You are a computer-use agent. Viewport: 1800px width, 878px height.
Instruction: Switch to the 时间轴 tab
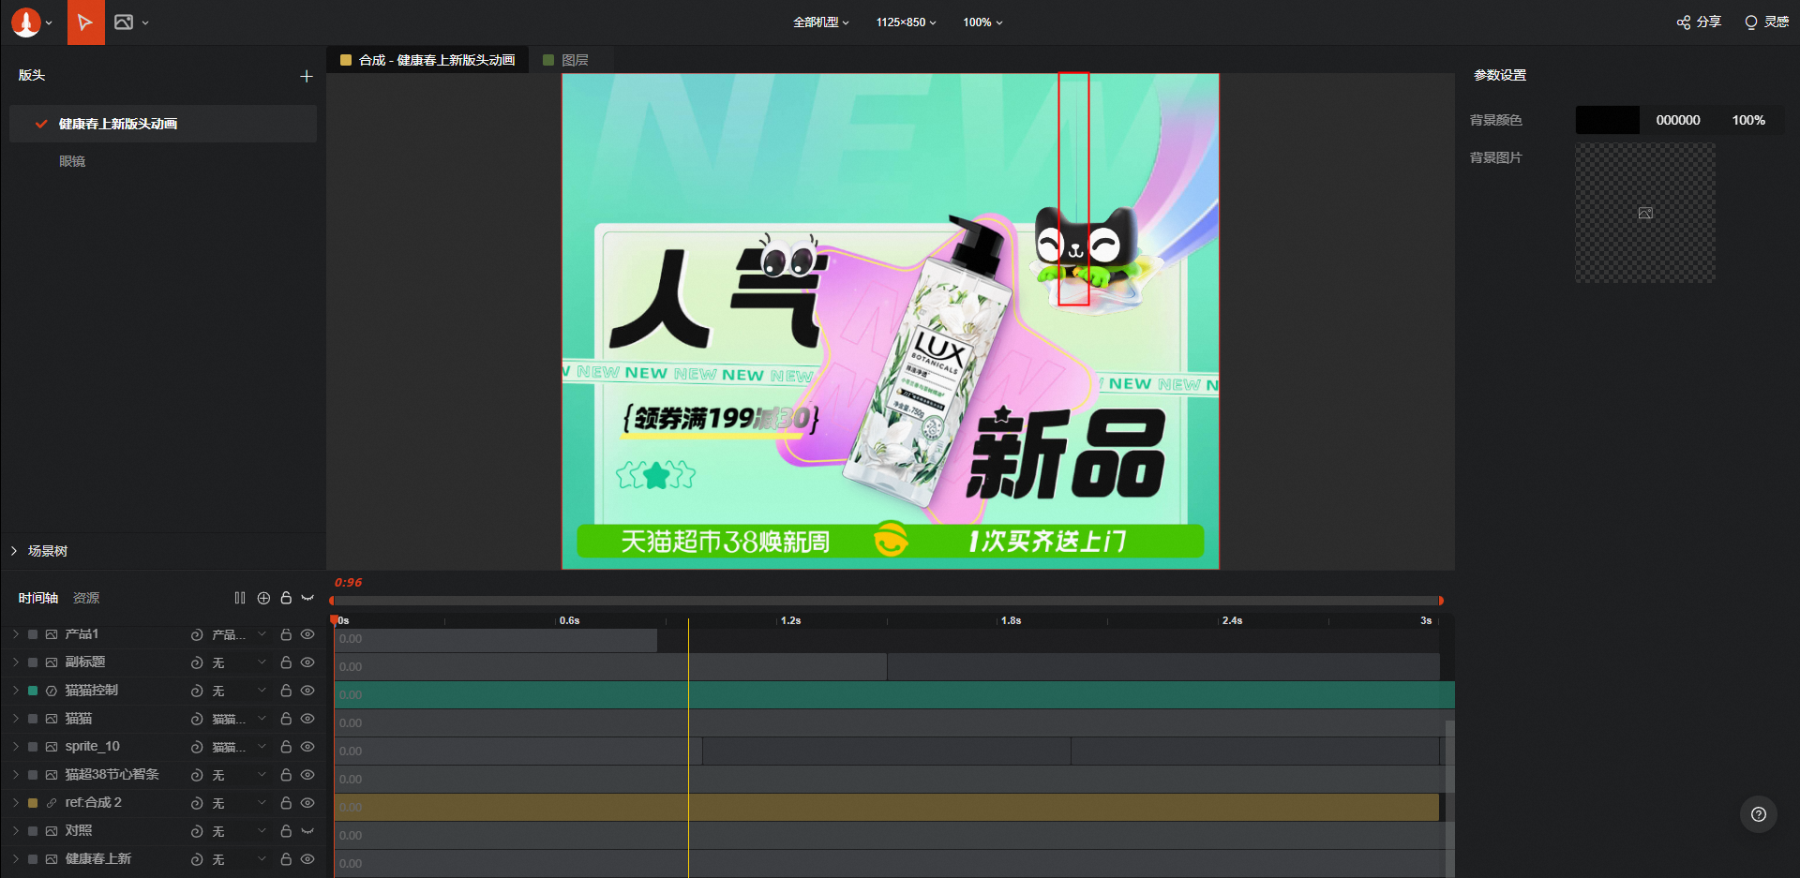click(38, 598)
